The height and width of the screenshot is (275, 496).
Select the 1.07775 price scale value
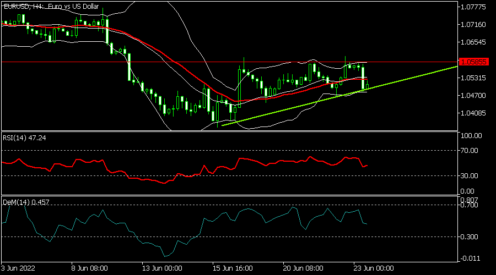pos(473,7)
